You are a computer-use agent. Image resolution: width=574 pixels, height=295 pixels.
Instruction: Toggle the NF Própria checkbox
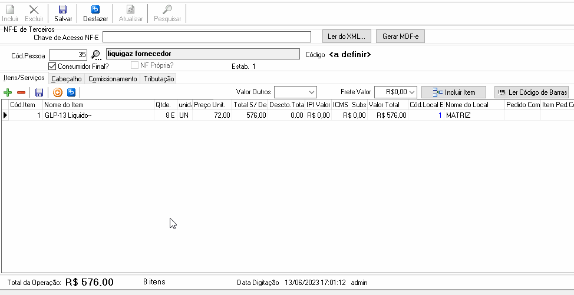click(135, 65)
